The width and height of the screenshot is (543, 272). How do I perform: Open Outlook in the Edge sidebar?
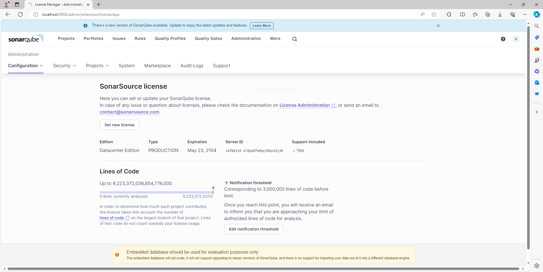[x=536, y=82]
